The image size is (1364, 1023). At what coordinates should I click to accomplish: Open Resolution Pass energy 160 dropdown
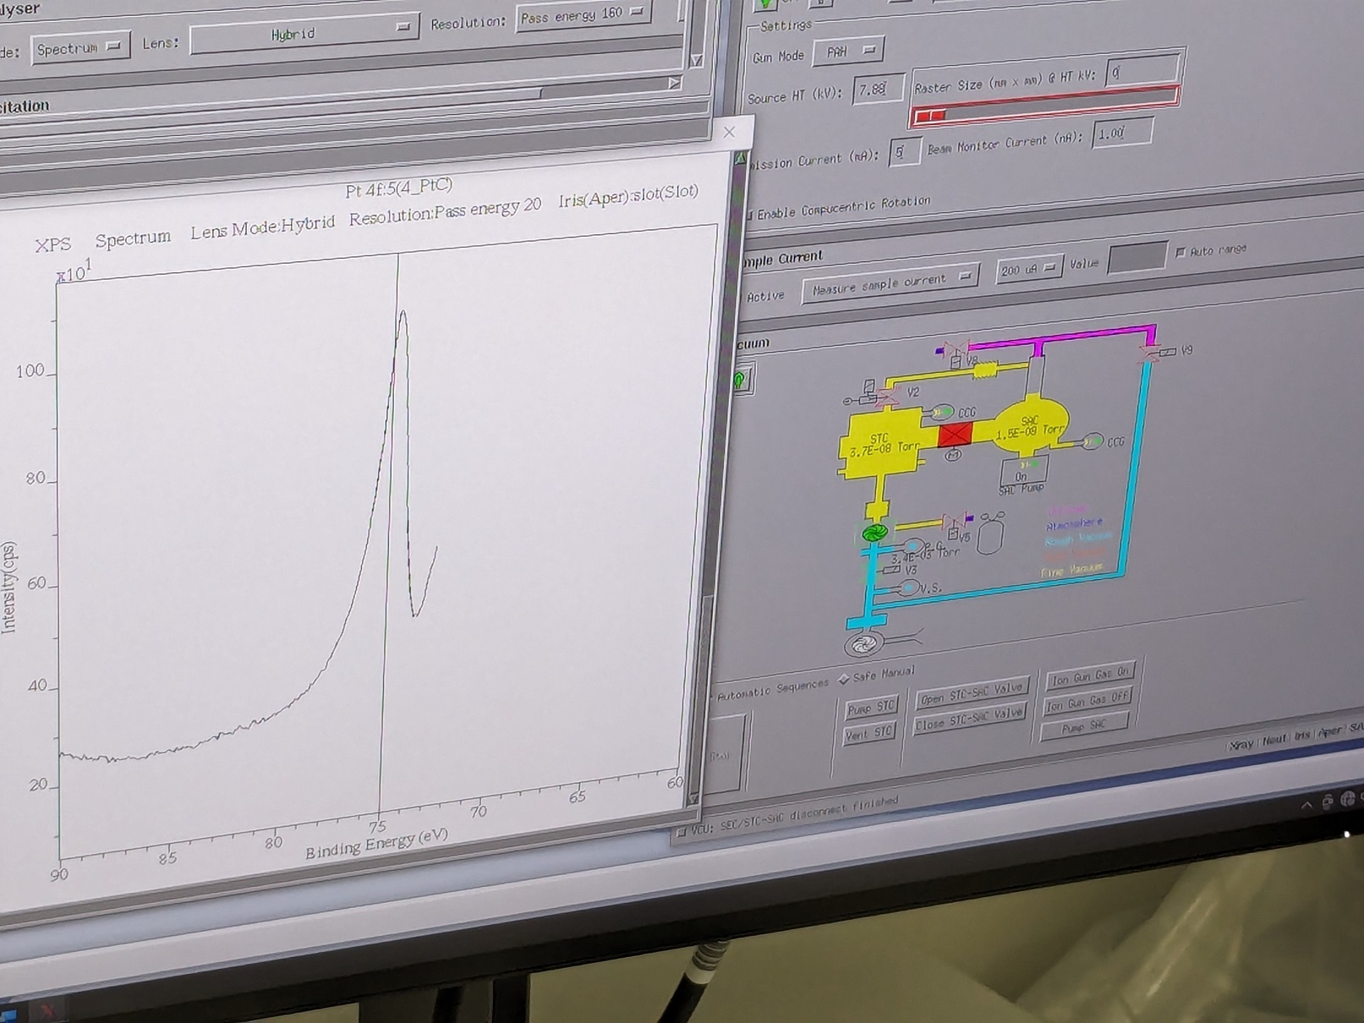(583, 15)
